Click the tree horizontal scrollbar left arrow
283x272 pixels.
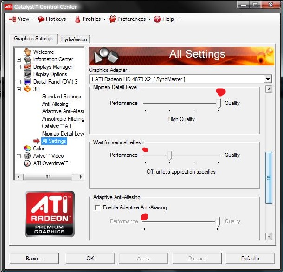tap(19, 177)
